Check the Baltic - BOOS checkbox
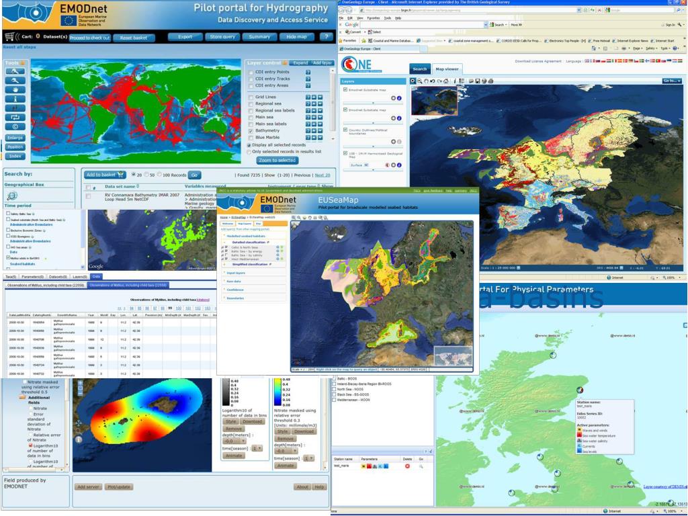 pos(335,378)
